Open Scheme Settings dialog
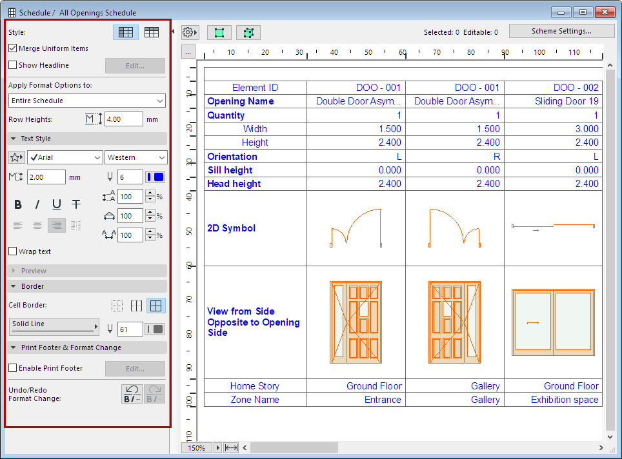Image resolution: width=622 pixels, height=459 pixels. pyautogui.click(x=561, y=30)
